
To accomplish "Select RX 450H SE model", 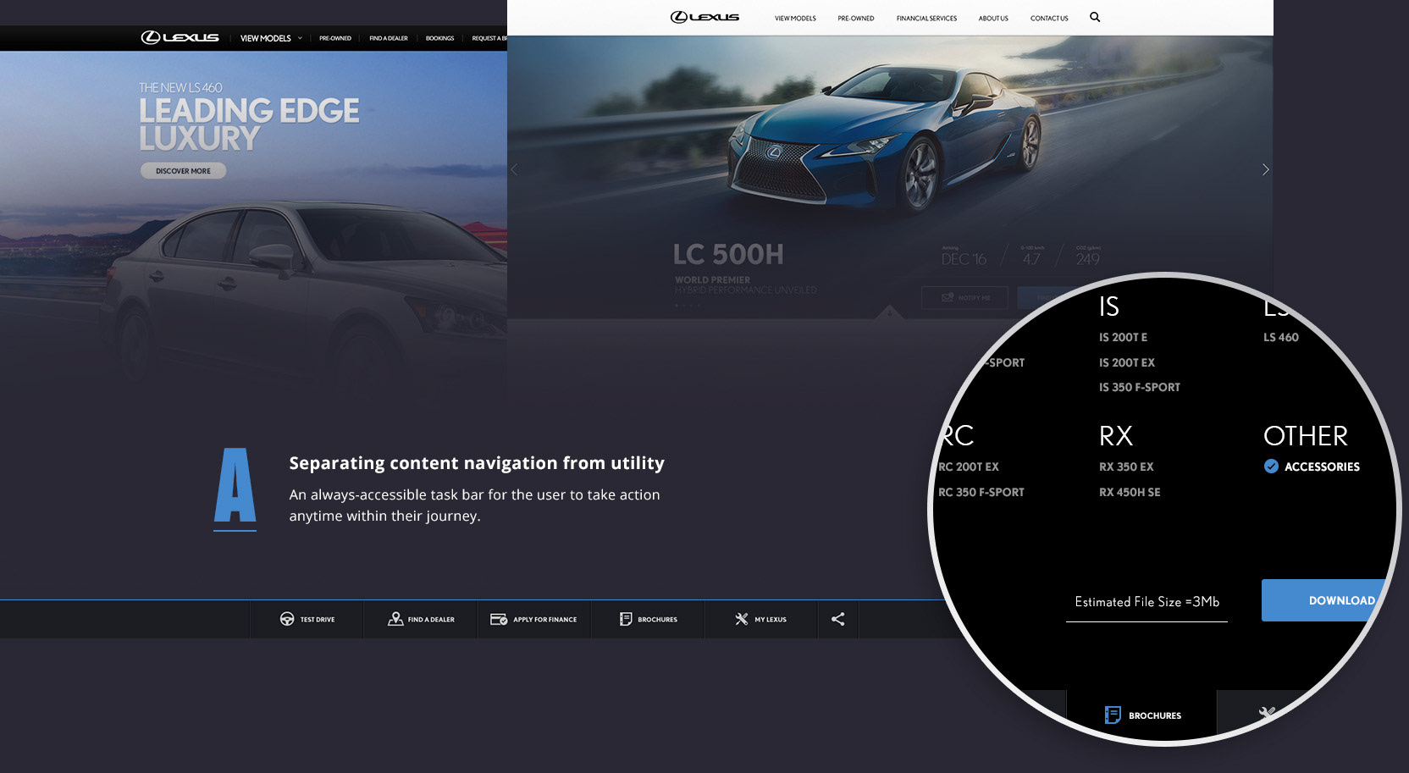I will [1130, 492].
